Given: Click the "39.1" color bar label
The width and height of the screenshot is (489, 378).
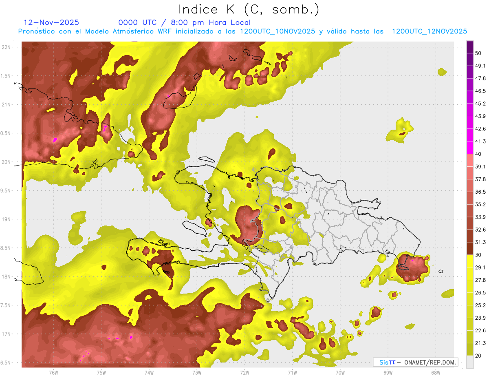Looking at the screenshot, I should pyautogui.click(x=480, y=167).
